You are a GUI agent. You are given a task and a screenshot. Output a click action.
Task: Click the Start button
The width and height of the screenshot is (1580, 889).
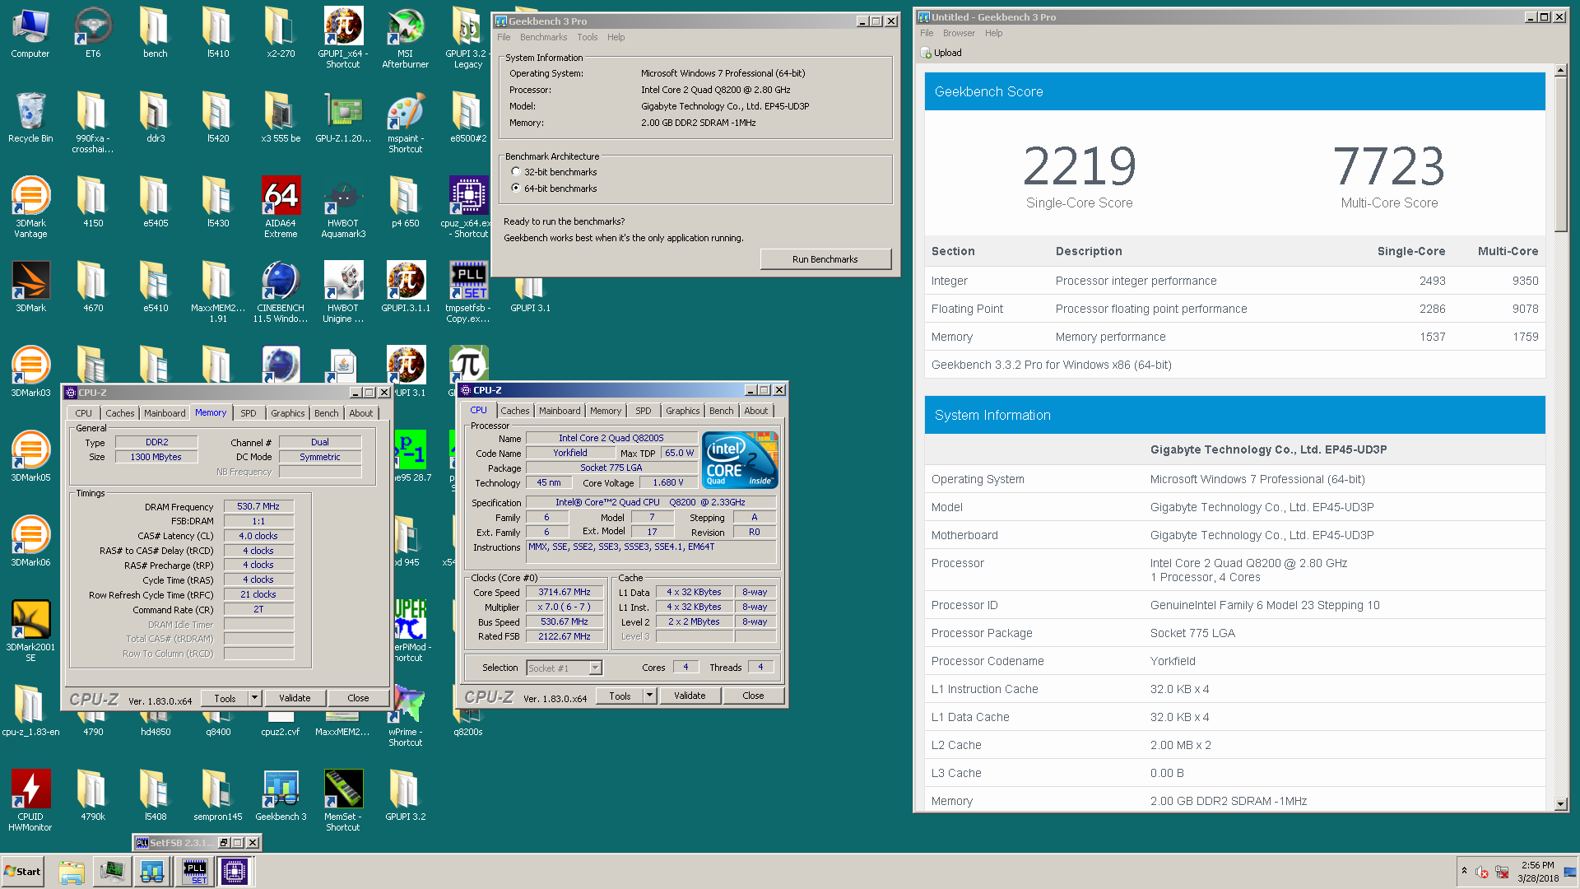(x=23, y=872)
